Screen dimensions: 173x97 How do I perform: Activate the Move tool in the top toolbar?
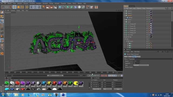(x=14, y=7)
